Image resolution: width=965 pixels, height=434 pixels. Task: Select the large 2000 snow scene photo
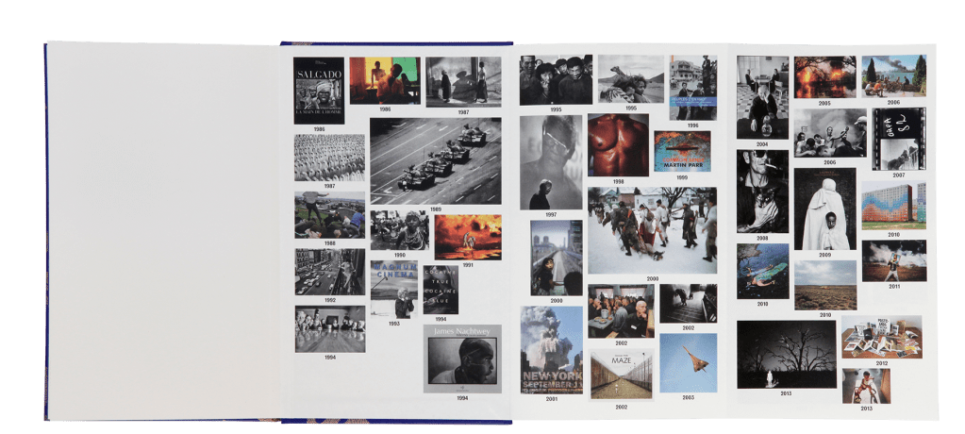point(652,230)
